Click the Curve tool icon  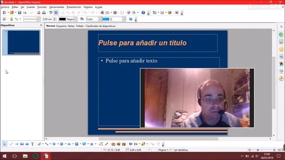39,144
